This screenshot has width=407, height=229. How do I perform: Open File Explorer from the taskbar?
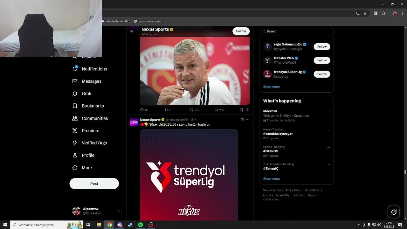pos(99,225)
